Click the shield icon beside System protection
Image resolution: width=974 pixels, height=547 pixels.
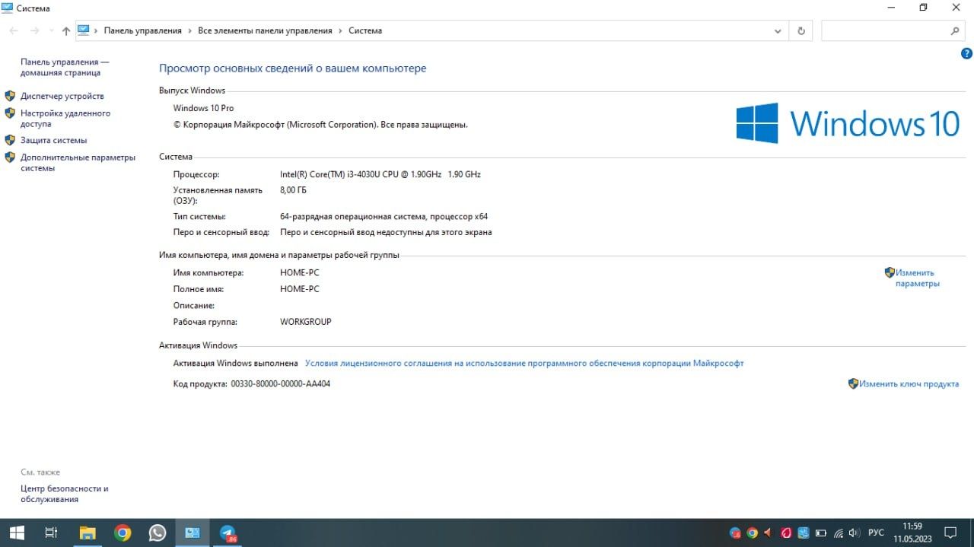click(x=10, y=141)
